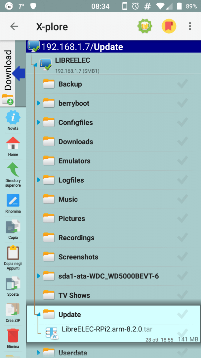
Task: Mark the Backup folder checkmark
Action: click(x=182, y=84)
